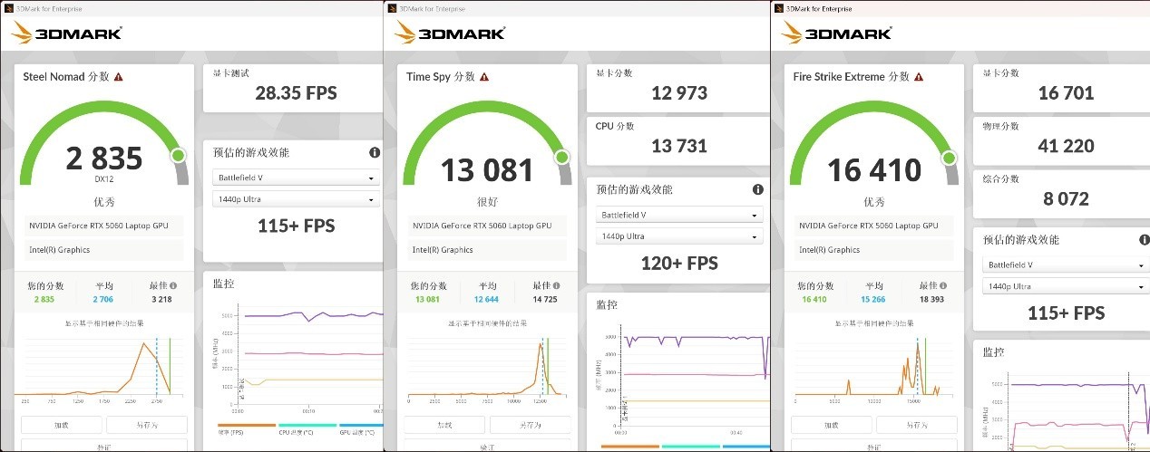Click the info icon next to 最佳 18 393
The height and width of the screenshot is (452, 1150).
pos(941,285)
